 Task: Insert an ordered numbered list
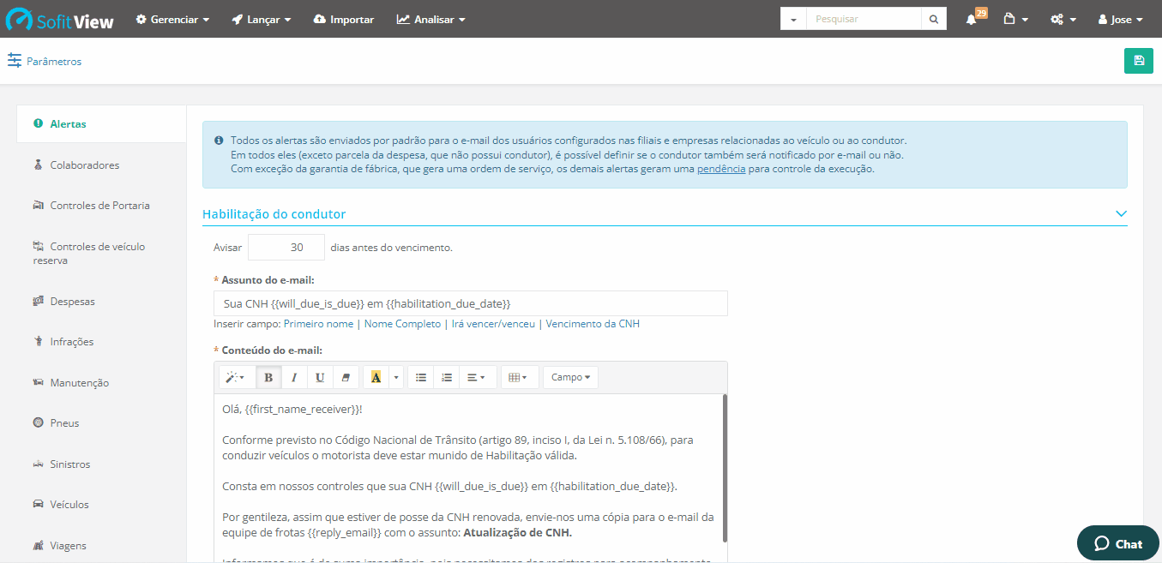(447, 377)
